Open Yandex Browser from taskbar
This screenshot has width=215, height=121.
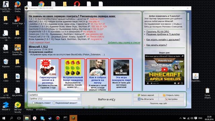35,118
